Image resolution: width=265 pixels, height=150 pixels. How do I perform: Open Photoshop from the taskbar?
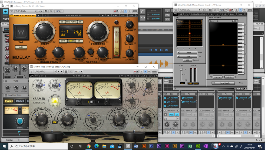point(151,146)
